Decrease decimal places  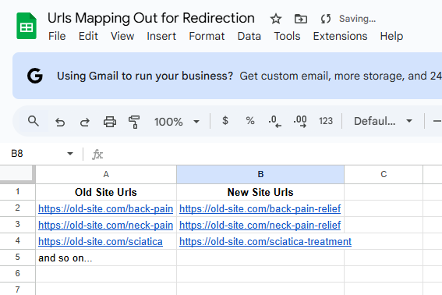tap(275, 122)
